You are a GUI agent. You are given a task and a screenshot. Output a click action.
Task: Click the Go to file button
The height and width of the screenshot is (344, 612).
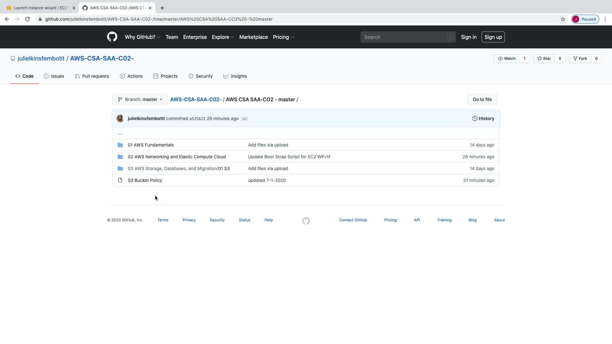click(482, 99)
